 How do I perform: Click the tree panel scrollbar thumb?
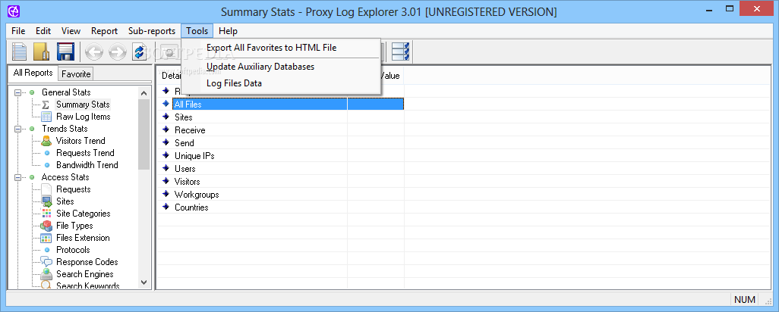tap(143, 134)
